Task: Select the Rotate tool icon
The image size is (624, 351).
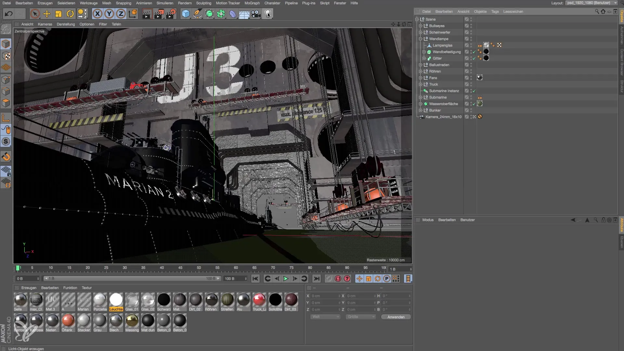Action: 70,14
